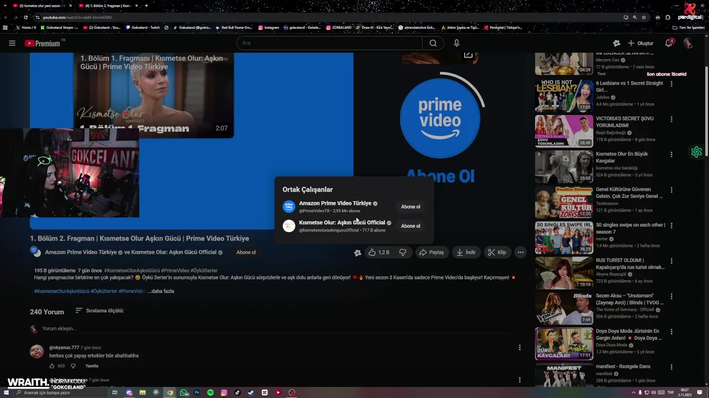Open Tüm Yer İşaretleri bookmarks folder
The height and width of the screenshot is (398, 709).
(689, 27)
